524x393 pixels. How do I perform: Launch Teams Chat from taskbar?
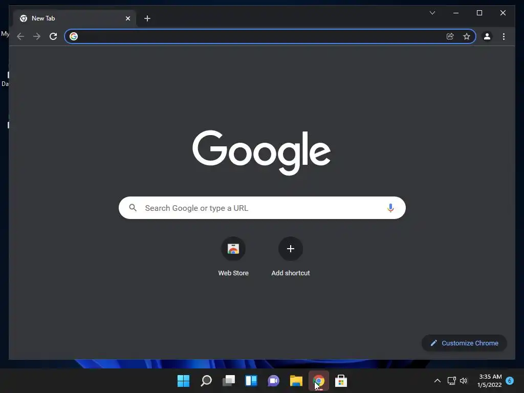[273, 381]
